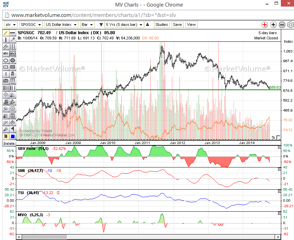Image resolution: width=294 pixels, height=240 pixels.
Task: Click the red plus crosshair icon
Action: coord(265,25)
